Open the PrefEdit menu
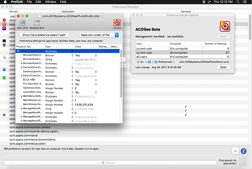This screenshot has height=169, width=252. tap(17, 2)
